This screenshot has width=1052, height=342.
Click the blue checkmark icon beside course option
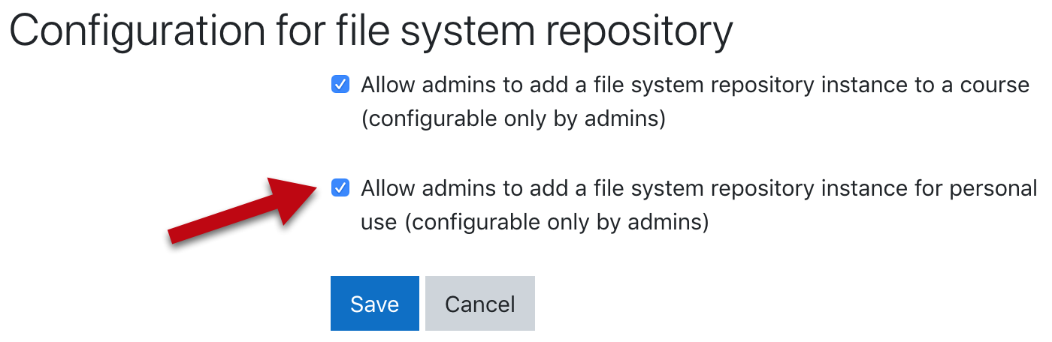pyautogui.click(x=340, y=85)
